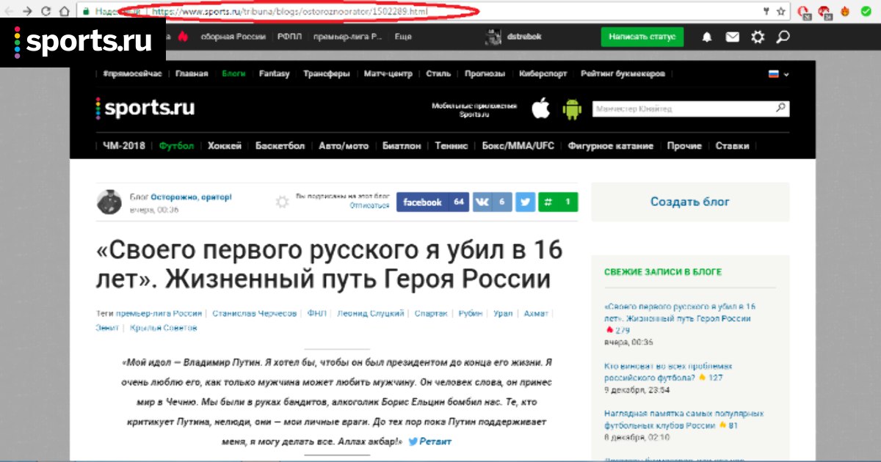Select the Биатлон category
The image size is (881, 462).
pos(402,146)
